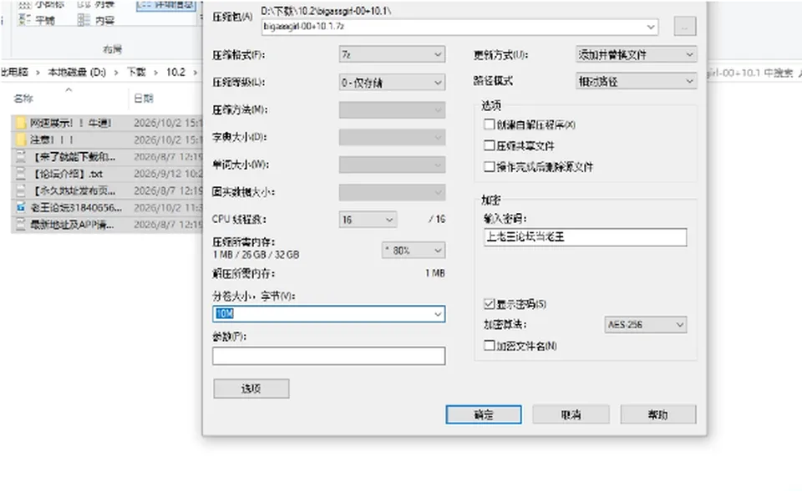The height and width of the screenshot is (492, 802).
Task: Expand the 路径模式 dropdown
Action: tap(637, 81)
